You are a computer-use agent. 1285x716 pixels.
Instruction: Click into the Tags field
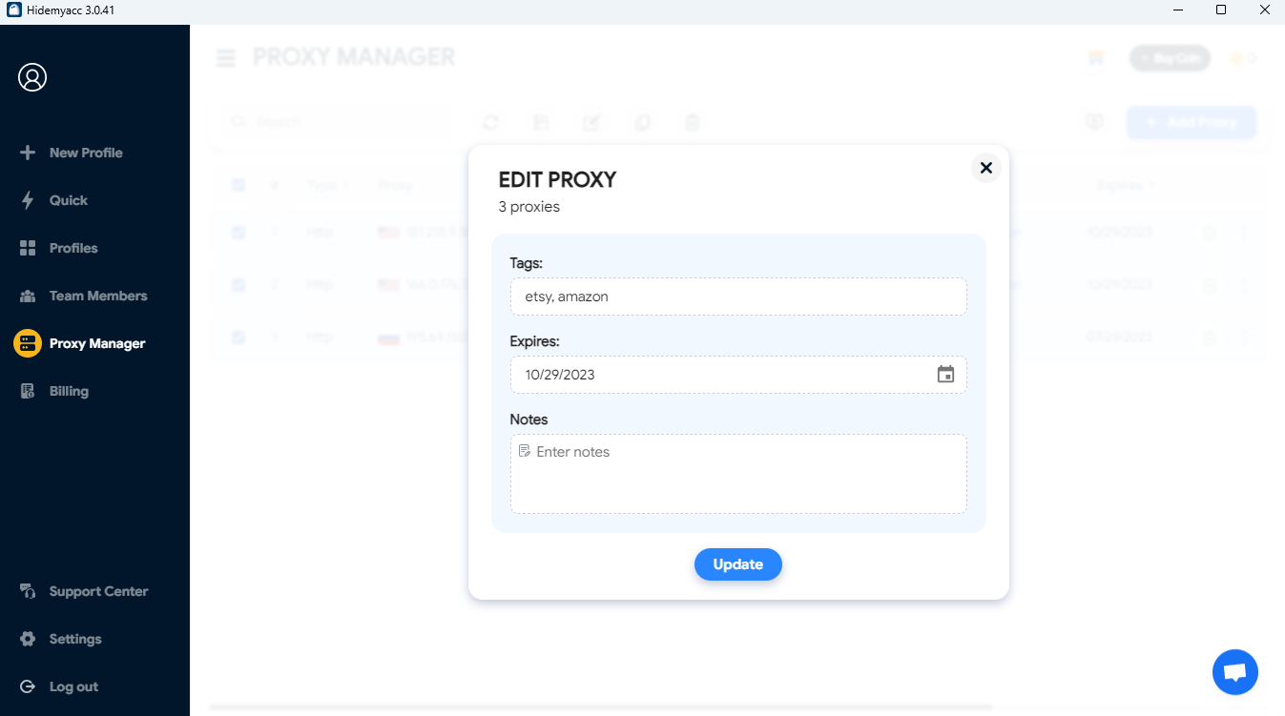pyautogui.click(x=737, y=297)
